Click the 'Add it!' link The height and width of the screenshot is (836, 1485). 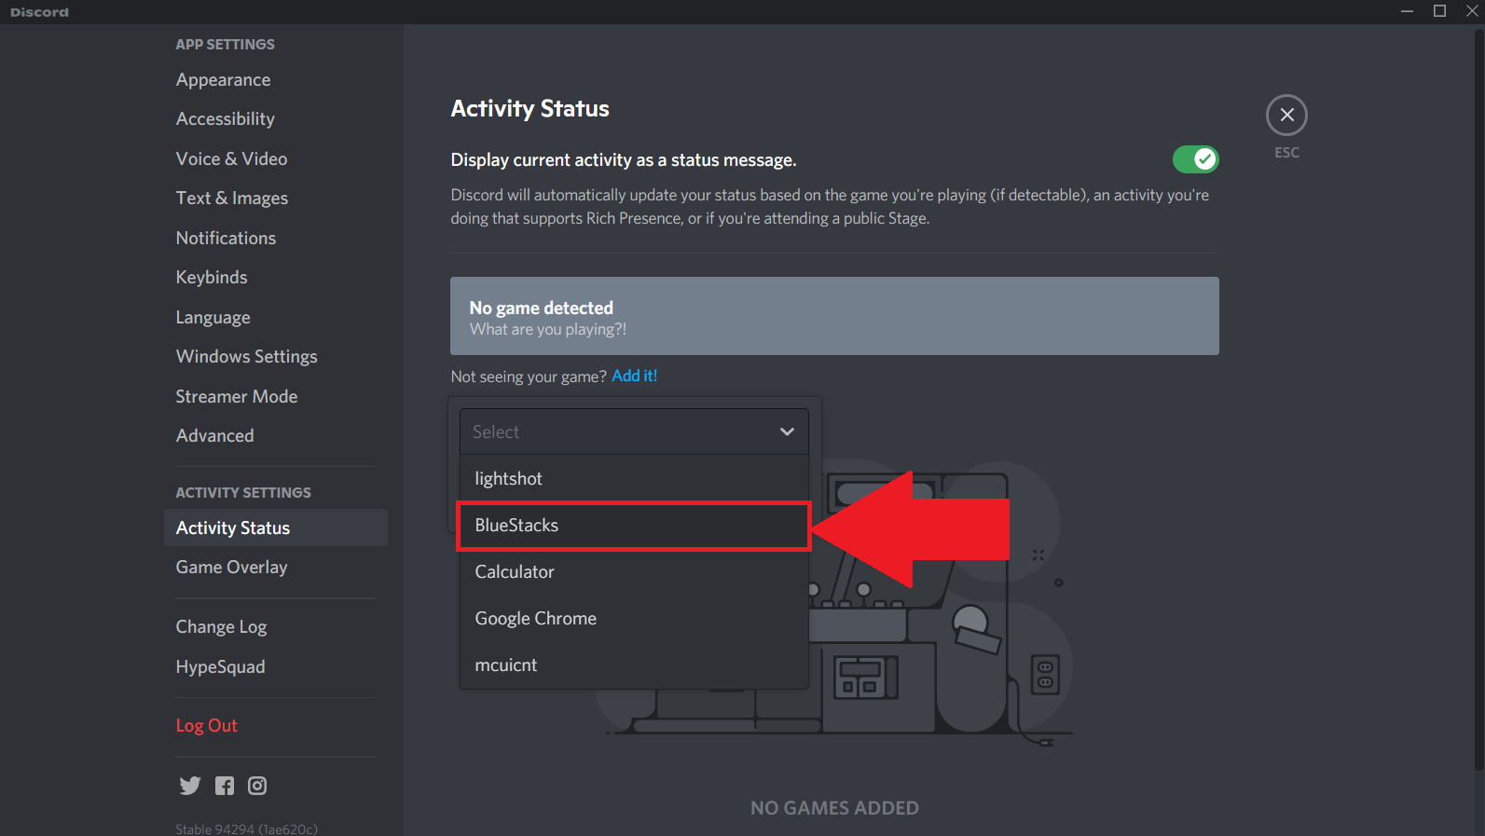[x=634, y=376]
